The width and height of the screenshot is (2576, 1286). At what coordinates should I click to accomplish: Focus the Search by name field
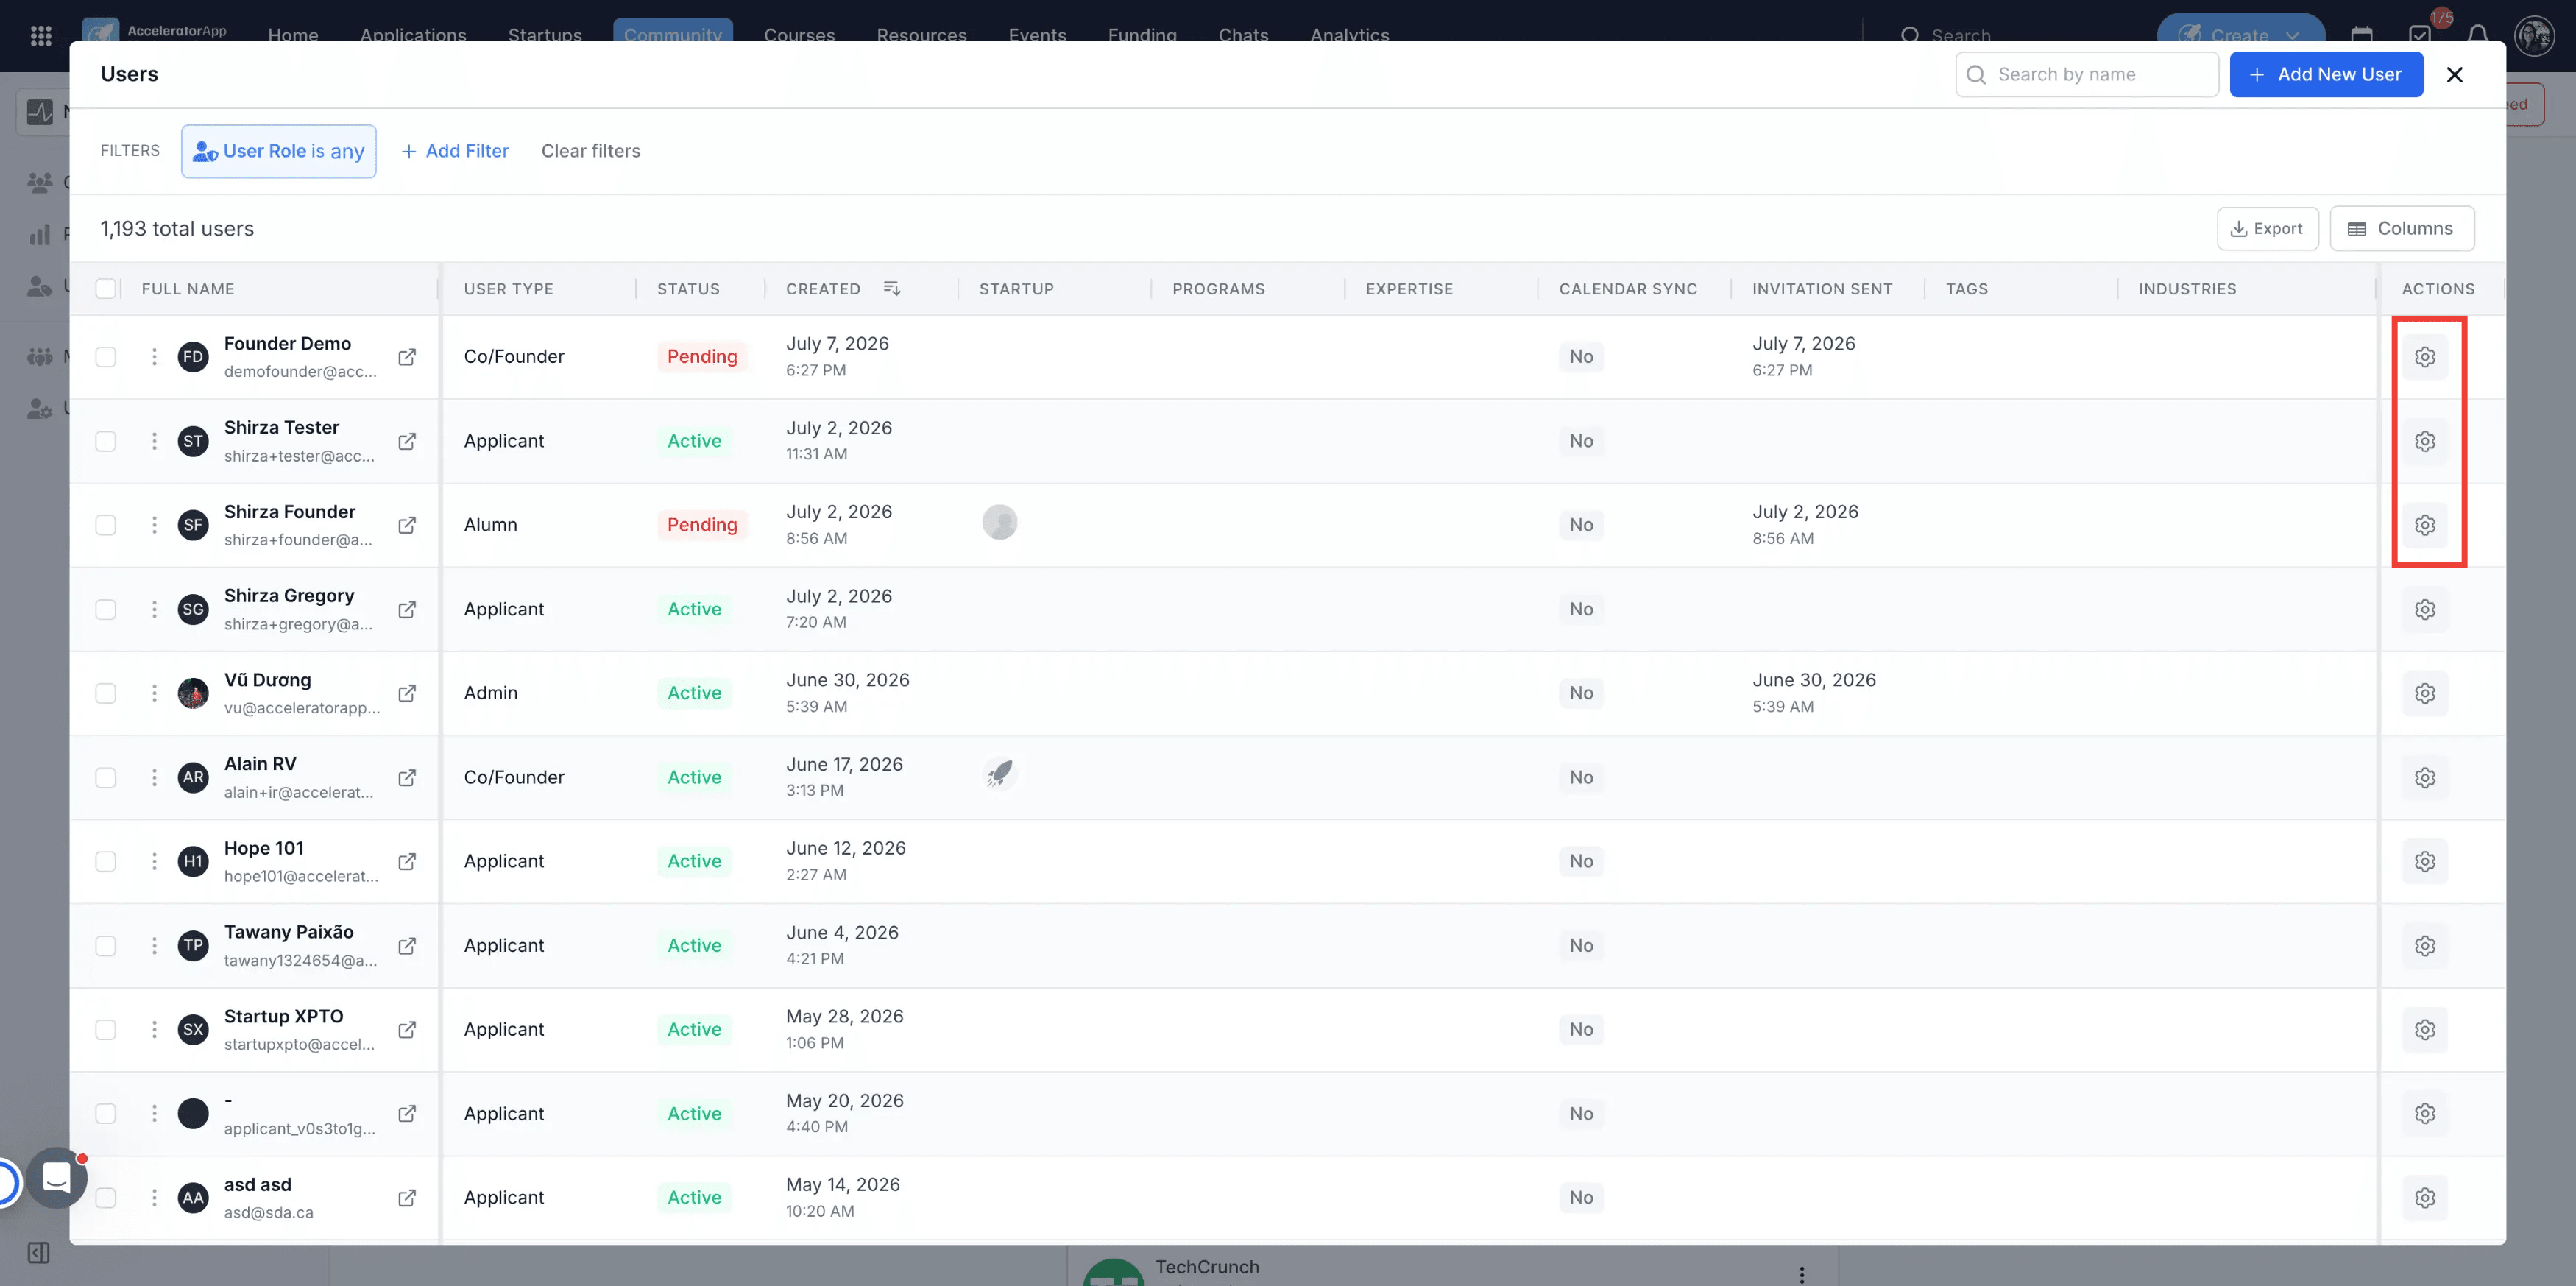pos(2086,74)
